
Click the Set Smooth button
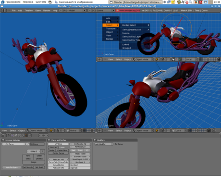28,167
